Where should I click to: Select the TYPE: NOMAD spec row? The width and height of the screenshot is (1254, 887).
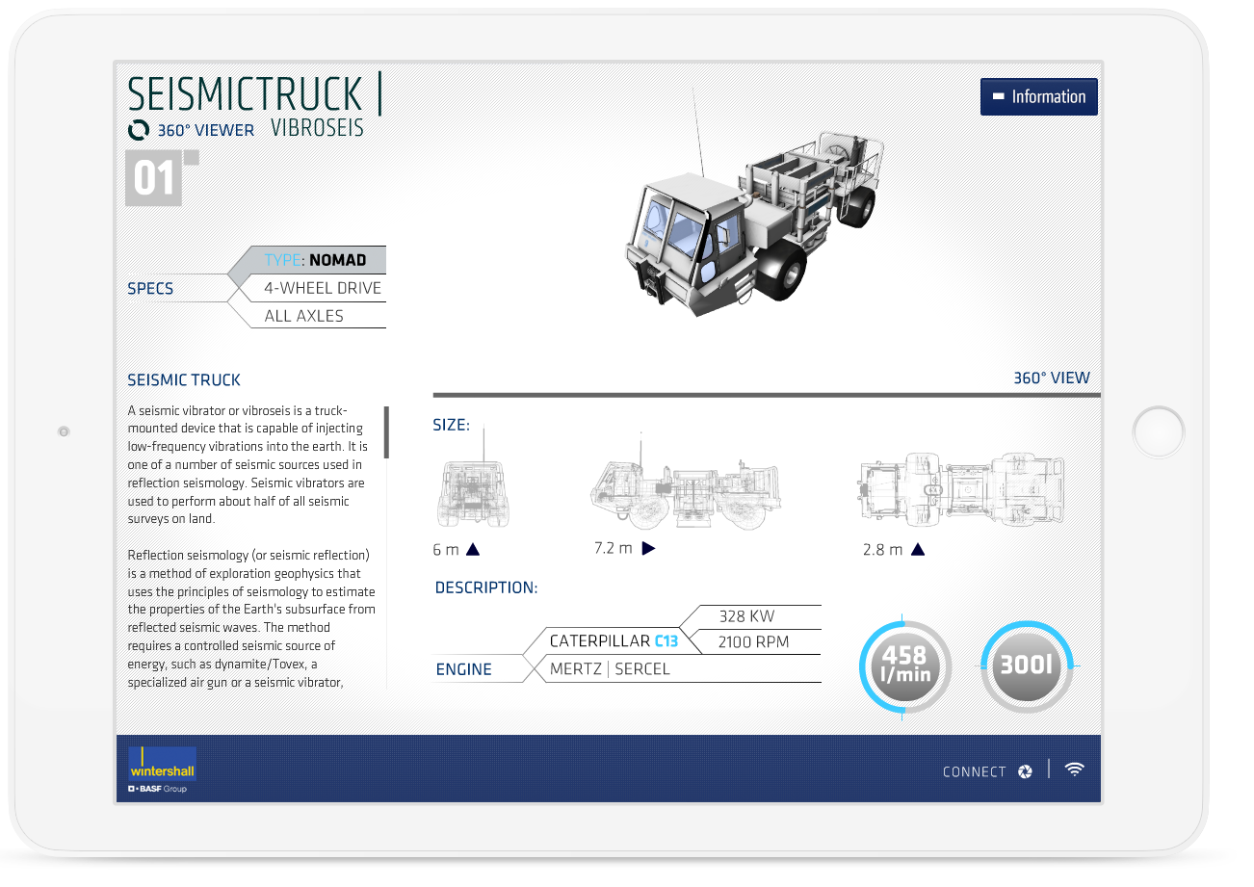(x=315, y=260)
